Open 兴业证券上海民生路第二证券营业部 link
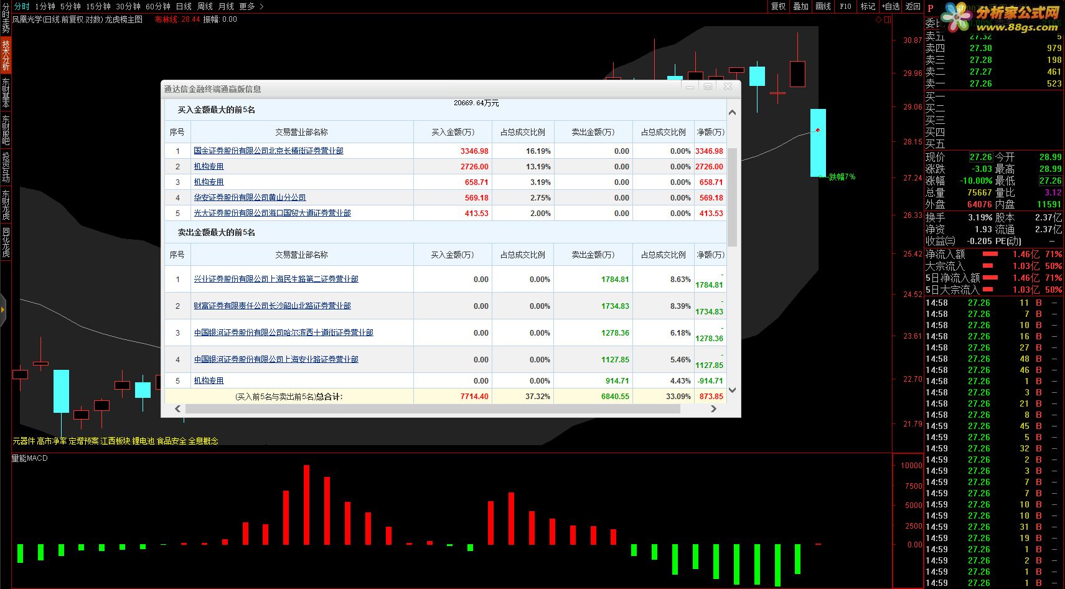 tap(276, 279)
